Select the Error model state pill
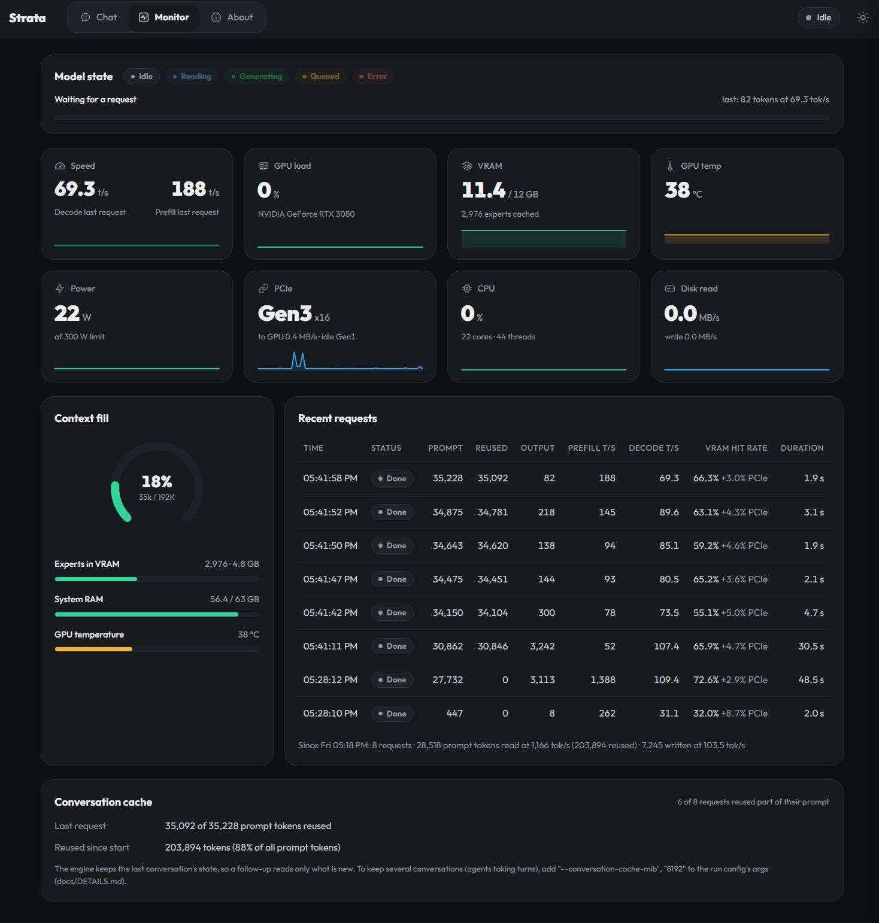 372,76
